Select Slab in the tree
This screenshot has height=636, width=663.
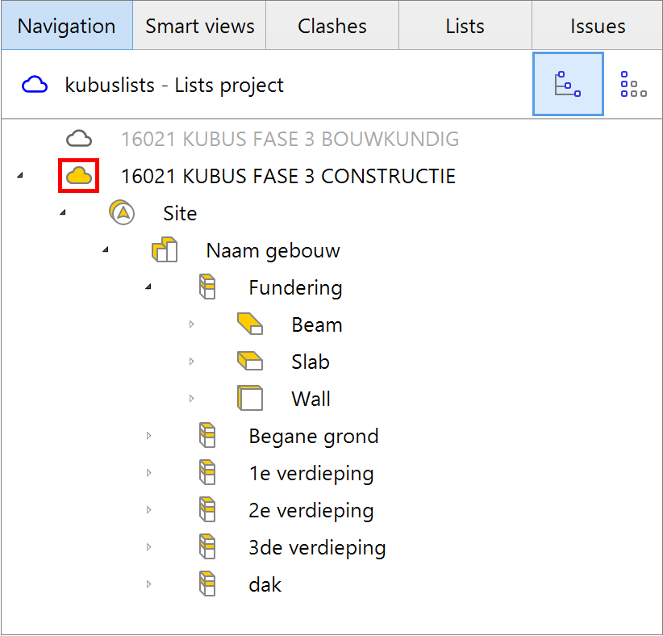click(x=311, y=362)
